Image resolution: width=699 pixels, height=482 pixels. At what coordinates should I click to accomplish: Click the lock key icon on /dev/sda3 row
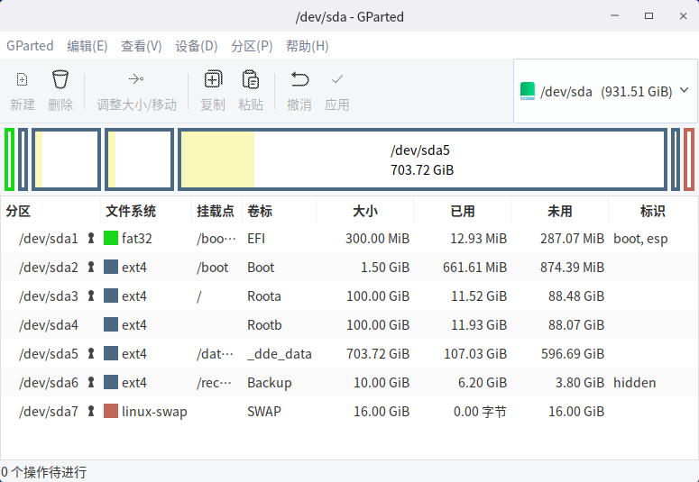pos(91,296)
